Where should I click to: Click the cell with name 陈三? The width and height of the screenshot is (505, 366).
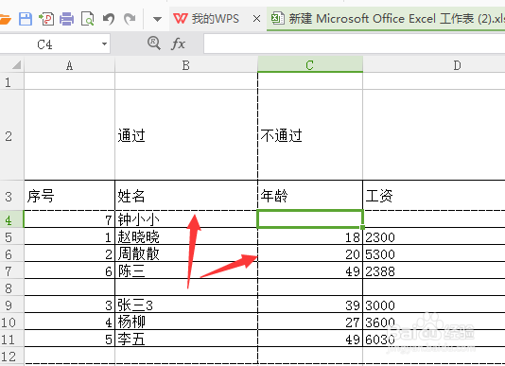pyautogui.click(x=186, y=270)
